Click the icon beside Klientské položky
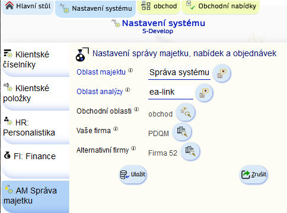This screenshot has width=287, height=213. point(8,87)
